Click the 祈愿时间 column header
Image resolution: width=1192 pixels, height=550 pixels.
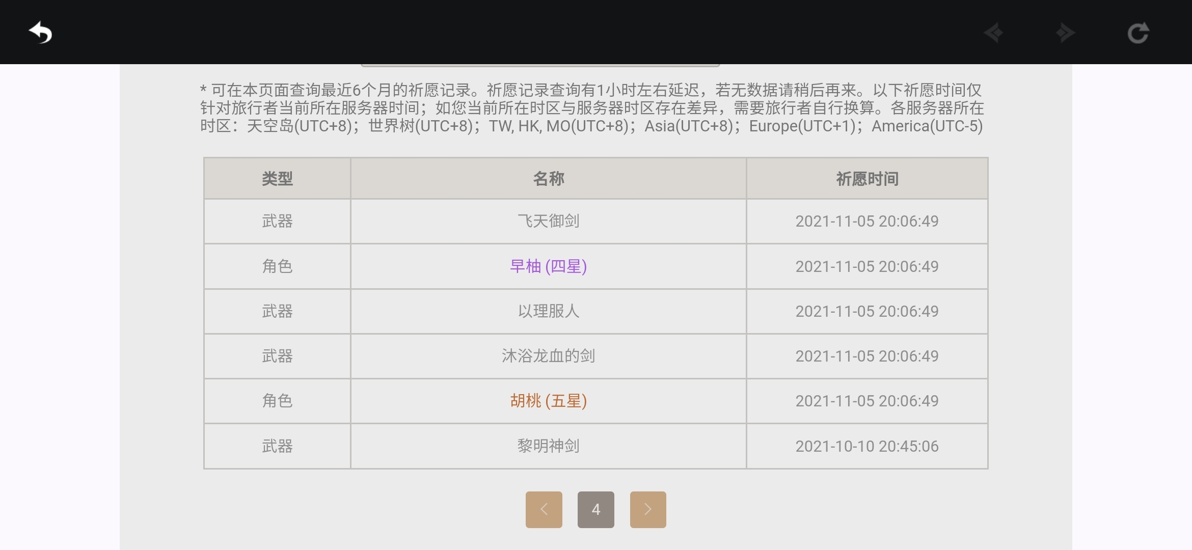click(x=867, y=179)
